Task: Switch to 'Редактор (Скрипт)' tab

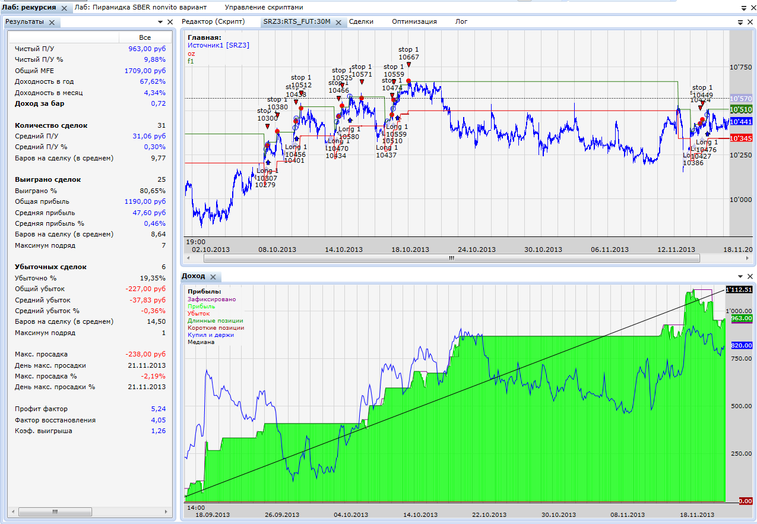Action: point(213,21)
